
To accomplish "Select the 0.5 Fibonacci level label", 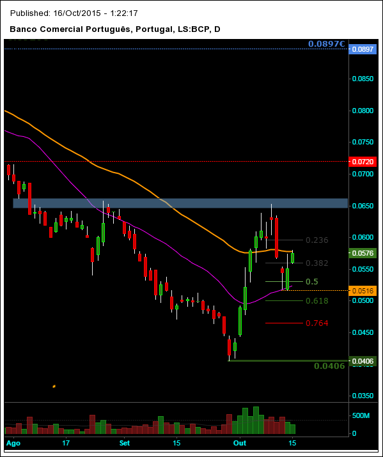I will 312,282.
